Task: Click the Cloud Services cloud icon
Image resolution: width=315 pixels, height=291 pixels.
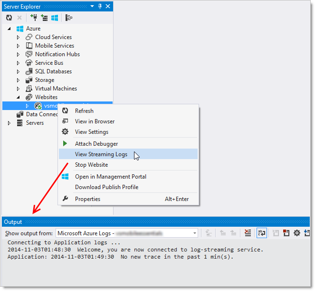Action: click(29, 37)
